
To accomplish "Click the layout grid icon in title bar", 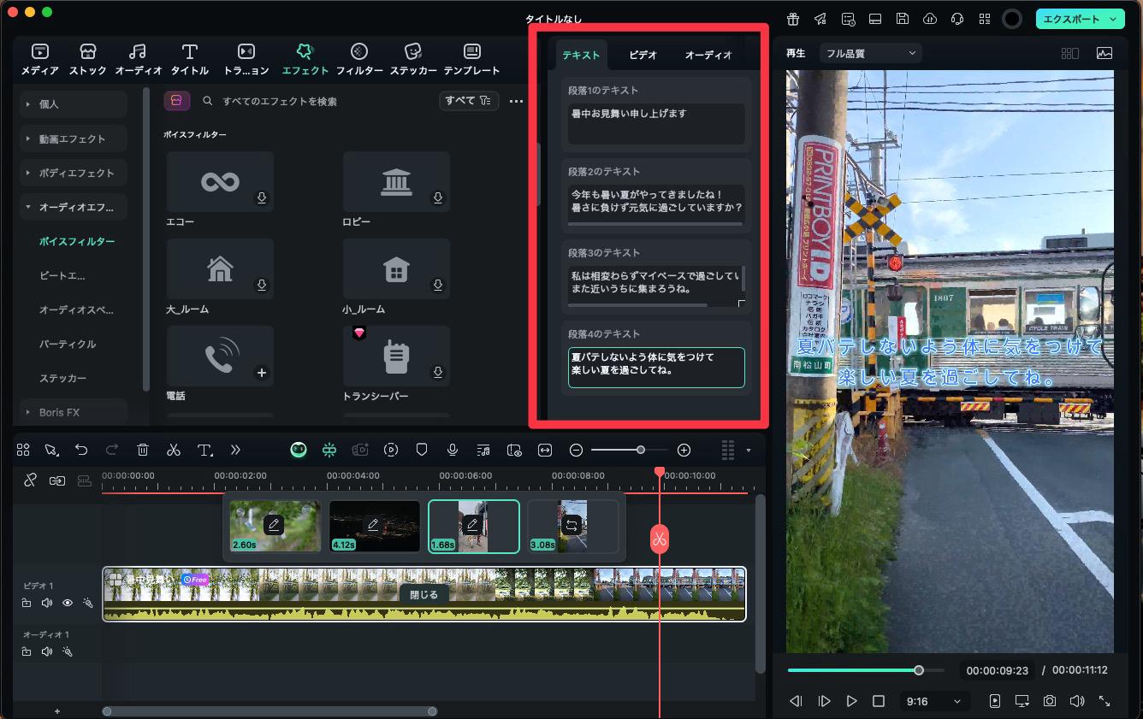I will (985, 19).
